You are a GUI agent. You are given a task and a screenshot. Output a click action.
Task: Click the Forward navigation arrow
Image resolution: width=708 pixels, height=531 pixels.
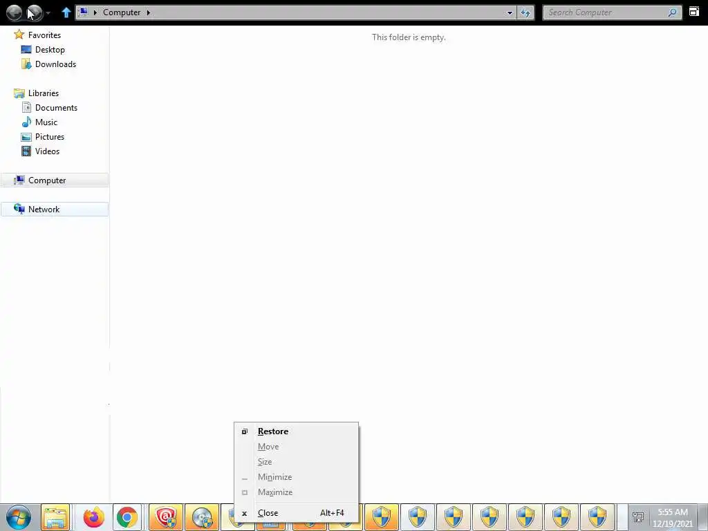point(35,12)
